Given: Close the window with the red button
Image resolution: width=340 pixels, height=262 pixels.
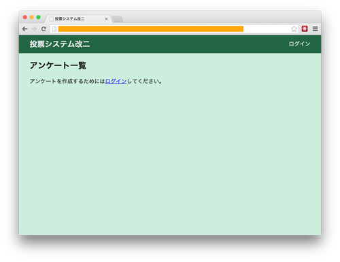Looking at the screenshot, I should [25, 17].
